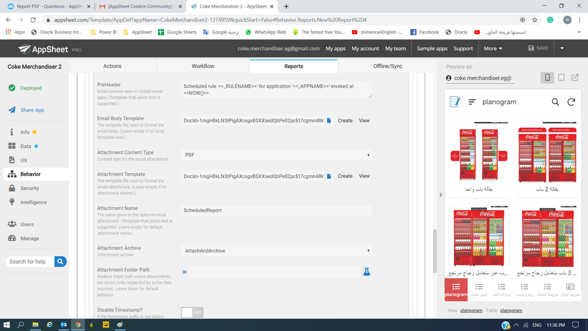Collapse the preview panel arrow

tap(441, 195)
